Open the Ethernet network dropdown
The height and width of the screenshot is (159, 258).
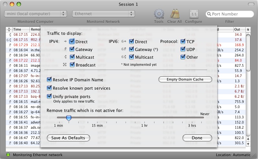tap(103, 14)
